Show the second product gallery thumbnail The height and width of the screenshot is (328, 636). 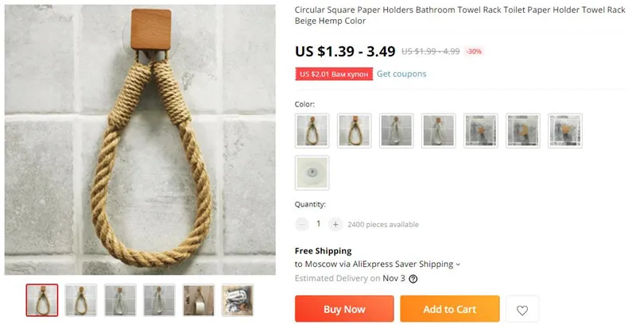(x=81, y=300)
